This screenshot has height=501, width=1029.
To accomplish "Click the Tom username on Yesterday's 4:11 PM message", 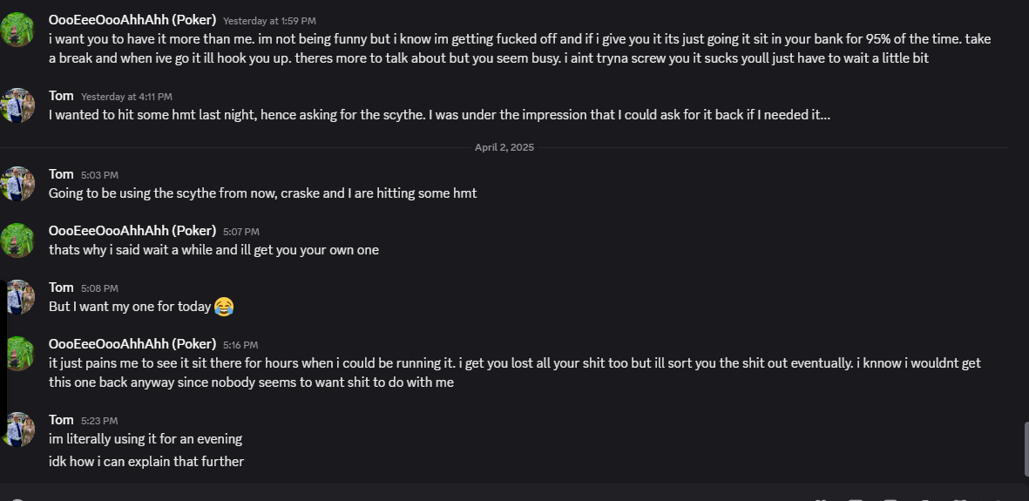I will [x=61, y=95].
